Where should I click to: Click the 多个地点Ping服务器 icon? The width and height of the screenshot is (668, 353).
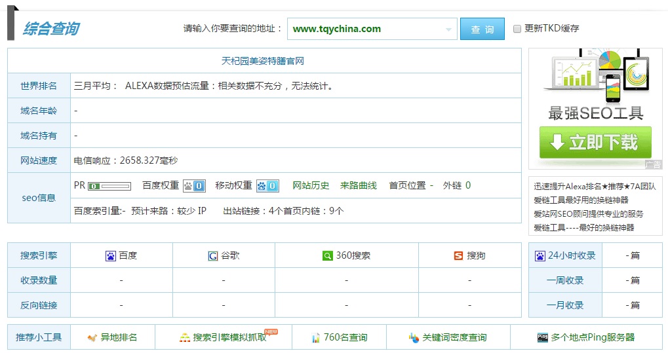542,338
